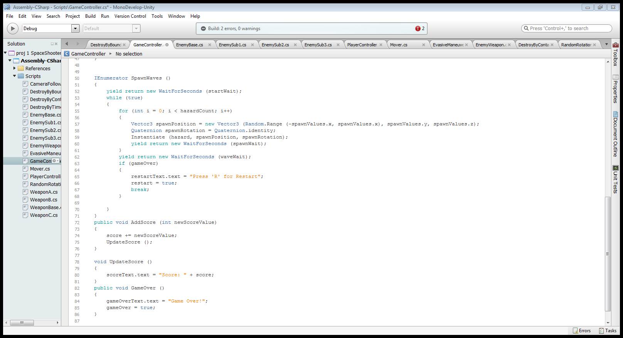Click the EnemyWeapon file icon in tree
Image resolution: width=623 pixels, height=338 pixels.
point(25,145)
